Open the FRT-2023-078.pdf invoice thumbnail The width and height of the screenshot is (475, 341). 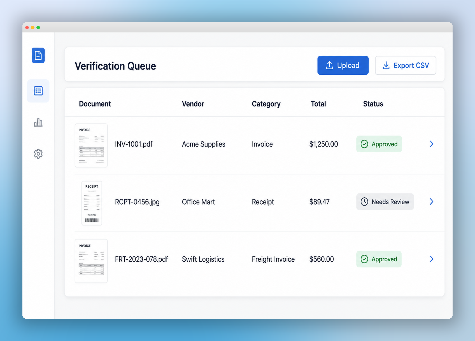[x=91, y=261]
